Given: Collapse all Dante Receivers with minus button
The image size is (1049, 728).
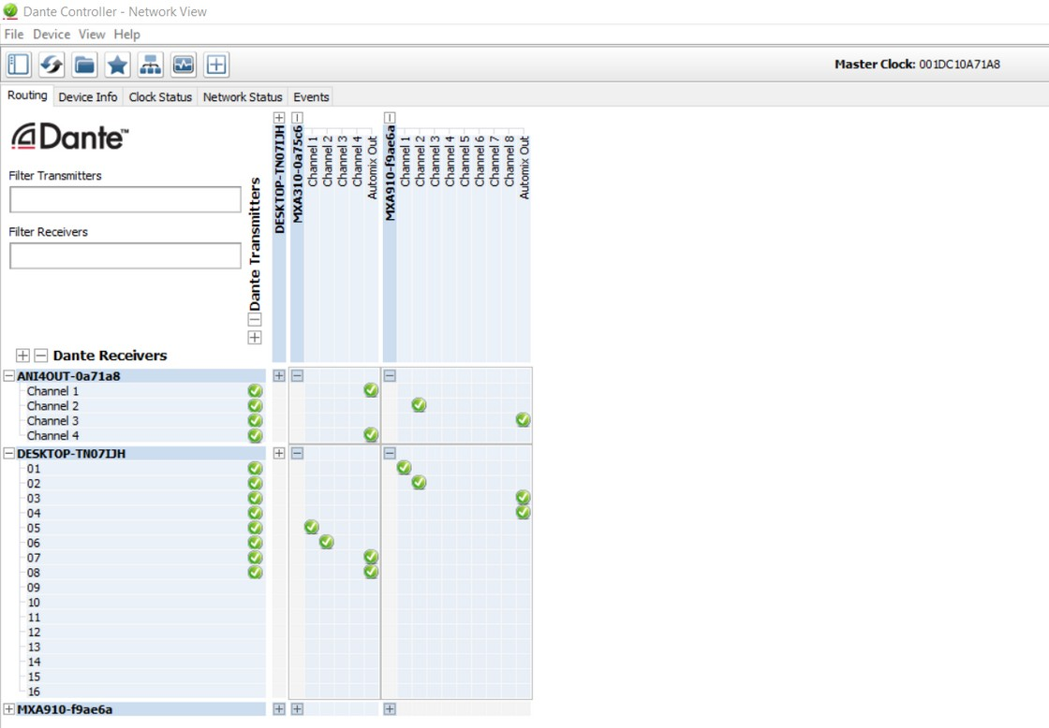Looking at the screenshot, I should [41, 356].
